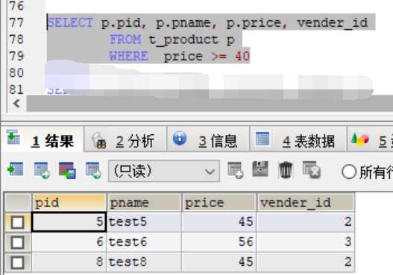Screen dimensions: 393x275
Task: Open the 4 表数据 tab
Action: point(298,140)
